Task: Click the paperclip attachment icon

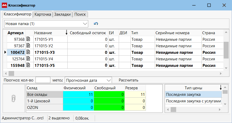Action: tap(14, 98)
